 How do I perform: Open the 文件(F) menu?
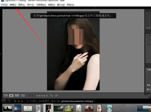coord(4,5)
